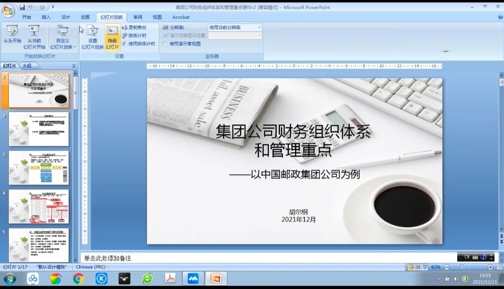Click Rehearse Timings (排练计时)

[134, 35]
